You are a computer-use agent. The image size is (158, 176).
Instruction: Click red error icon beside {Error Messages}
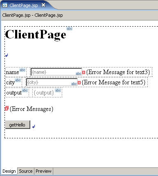pyautogui.click(x=7, y=108)
